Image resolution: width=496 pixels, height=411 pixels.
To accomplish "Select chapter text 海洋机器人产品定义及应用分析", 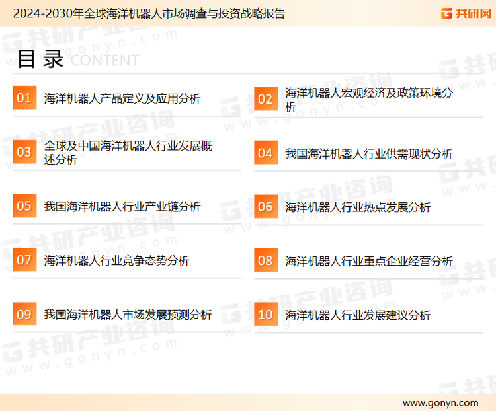I will (x=122, y=98).
